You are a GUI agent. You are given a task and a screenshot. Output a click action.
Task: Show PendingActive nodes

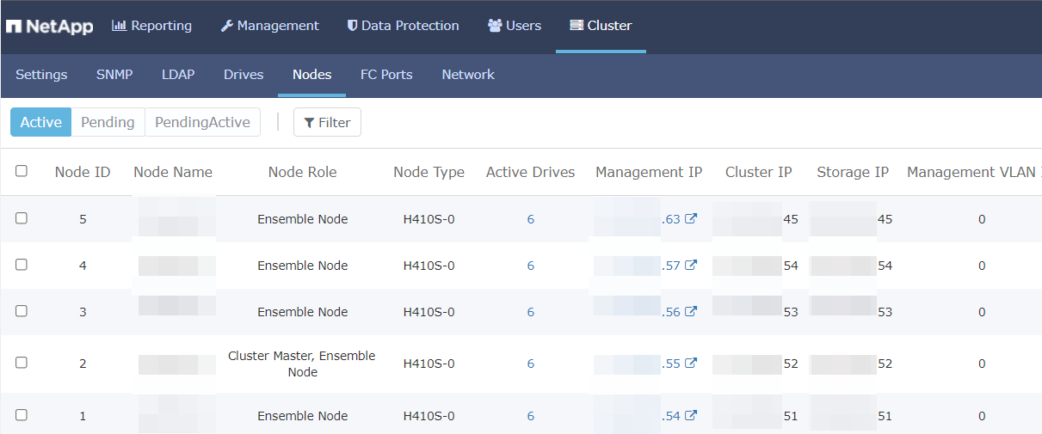(202, 122)
